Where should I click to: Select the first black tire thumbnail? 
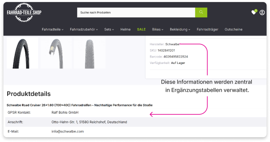22,53
